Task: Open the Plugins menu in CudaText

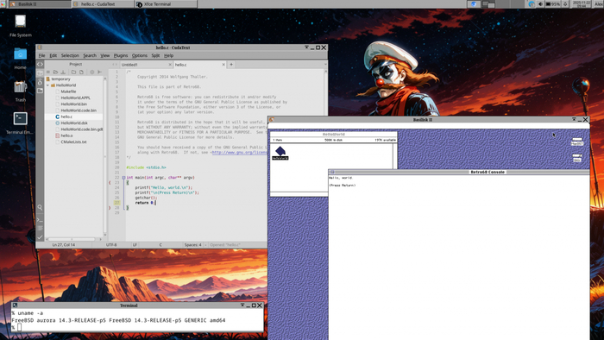Action: (121, 55)
